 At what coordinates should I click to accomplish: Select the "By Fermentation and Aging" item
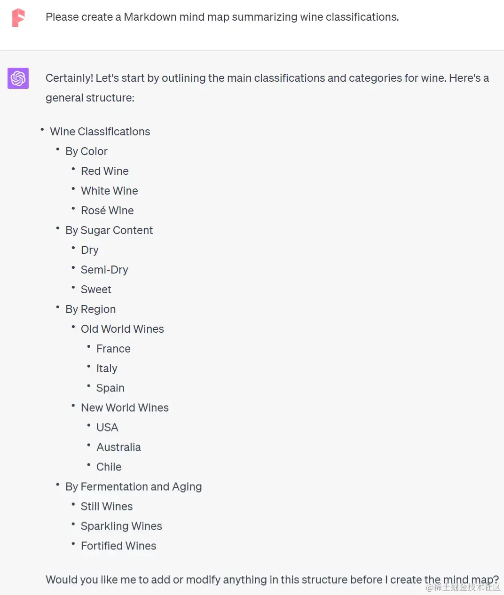(134, 486)
